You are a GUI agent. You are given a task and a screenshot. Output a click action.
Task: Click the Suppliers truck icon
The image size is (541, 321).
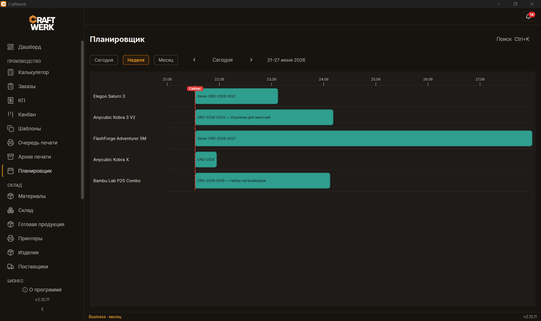[10, 267]
